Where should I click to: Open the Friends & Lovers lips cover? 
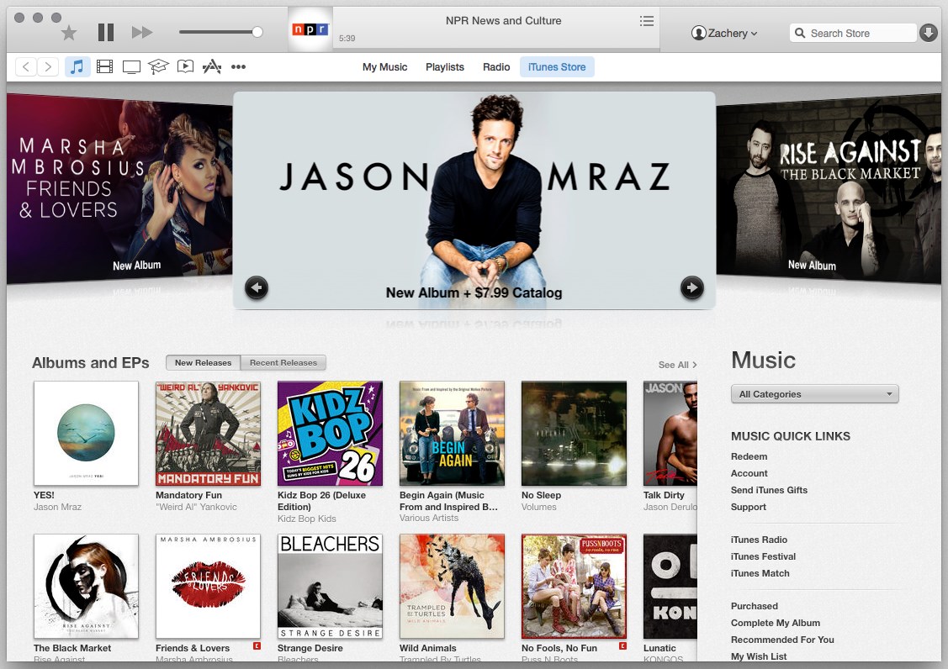pos(208,586)
